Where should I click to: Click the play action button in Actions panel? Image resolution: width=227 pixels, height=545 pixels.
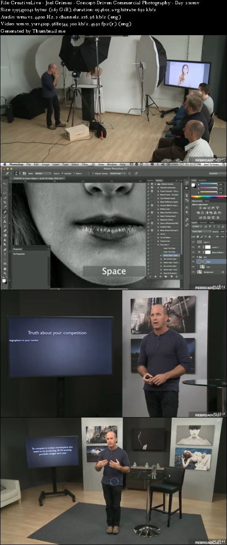(161, 276)
